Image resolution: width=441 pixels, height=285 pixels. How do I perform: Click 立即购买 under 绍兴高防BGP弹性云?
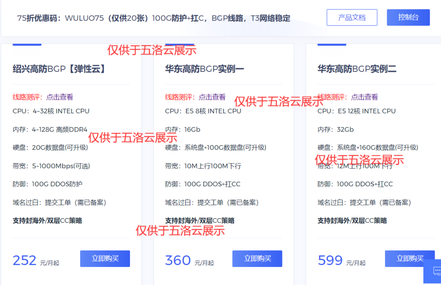[x=105, y=259]
